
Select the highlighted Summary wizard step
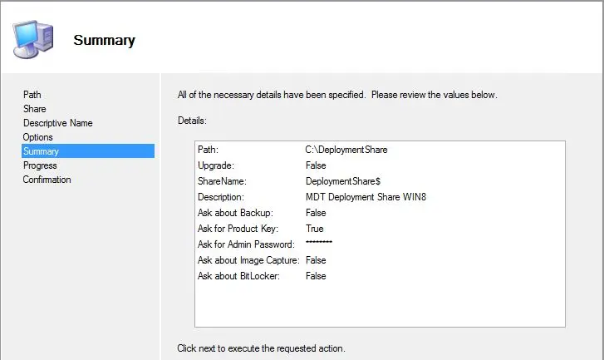pyautogui.click(x=88, y=151)
